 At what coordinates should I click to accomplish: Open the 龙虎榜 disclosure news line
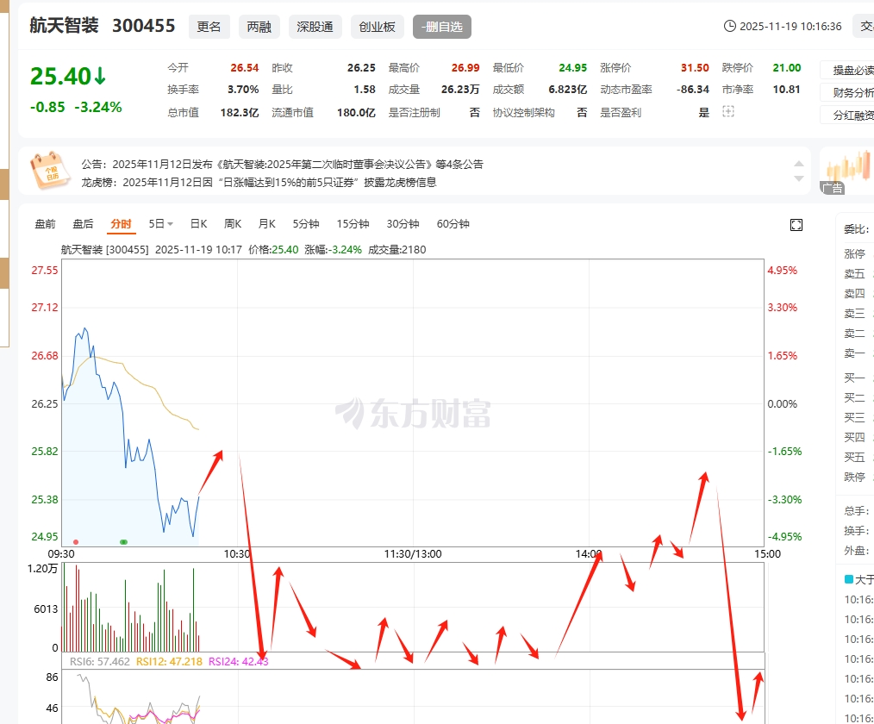(x=259, y=182)
